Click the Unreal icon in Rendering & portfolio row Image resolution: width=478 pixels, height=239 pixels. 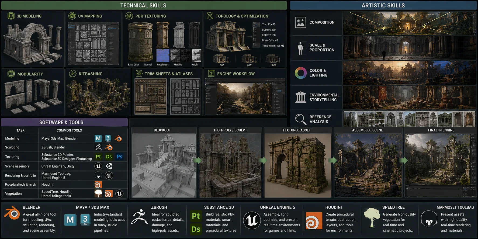(x=109, y=176)
